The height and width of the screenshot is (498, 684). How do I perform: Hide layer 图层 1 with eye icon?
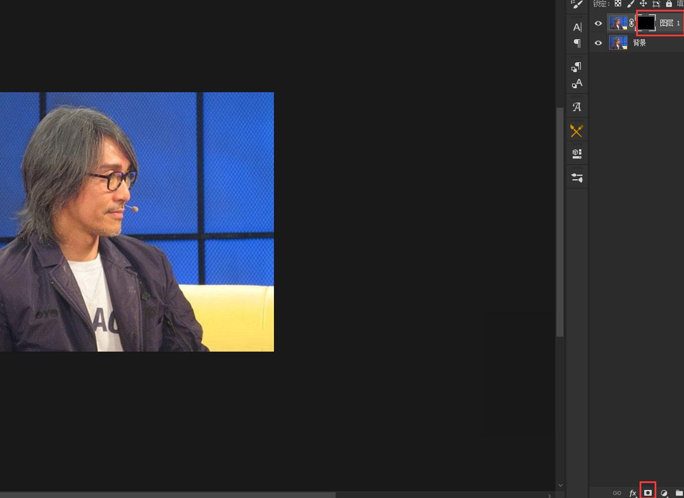click(x=598, y=24)
